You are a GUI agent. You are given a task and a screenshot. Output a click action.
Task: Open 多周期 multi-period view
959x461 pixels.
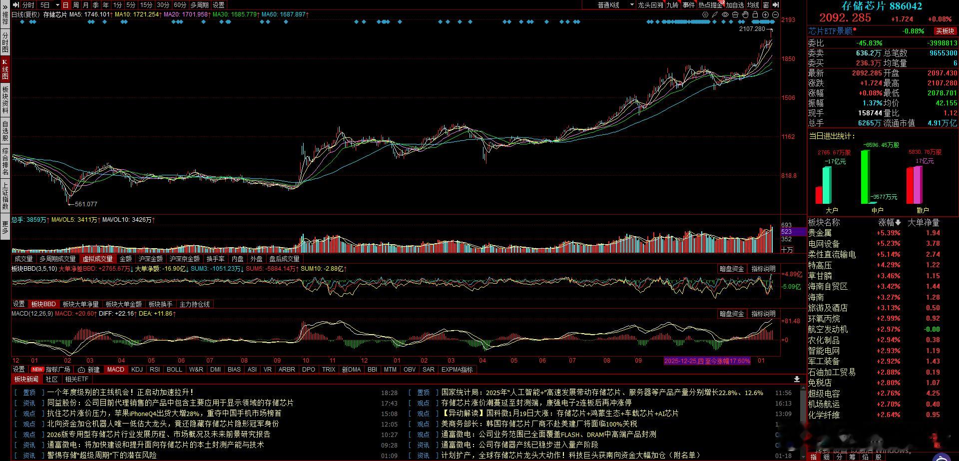tap(199, 5)
